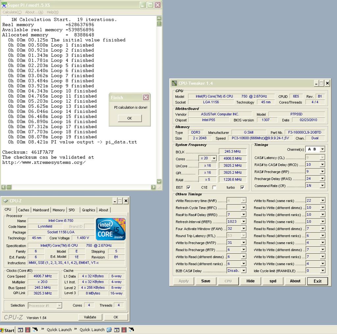Click the spd button in CPU-Tweaker
337x334 pixels.
[273, 281]
